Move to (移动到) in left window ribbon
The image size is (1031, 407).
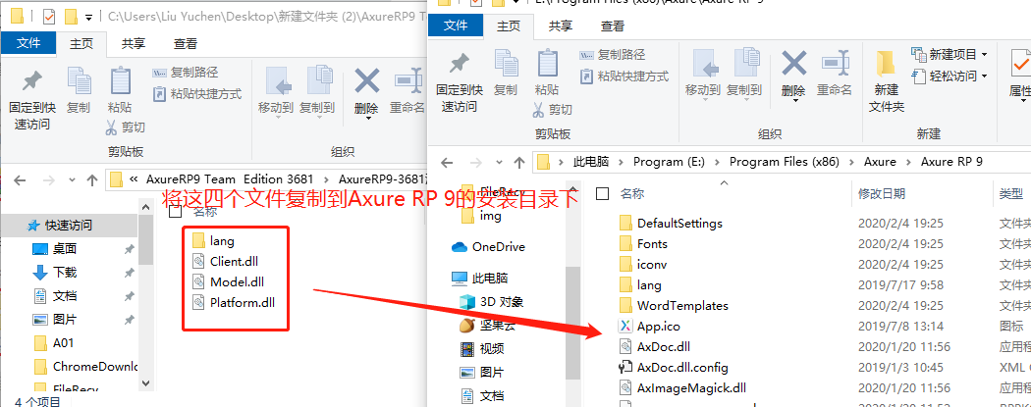pyautogui.click(x=276, y=90)
